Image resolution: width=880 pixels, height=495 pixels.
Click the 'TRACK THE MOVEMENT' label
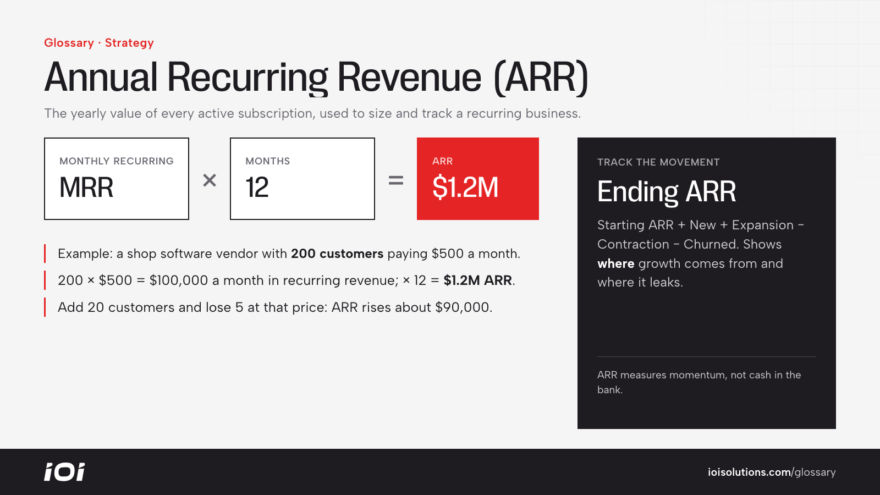tap(658, 162)
